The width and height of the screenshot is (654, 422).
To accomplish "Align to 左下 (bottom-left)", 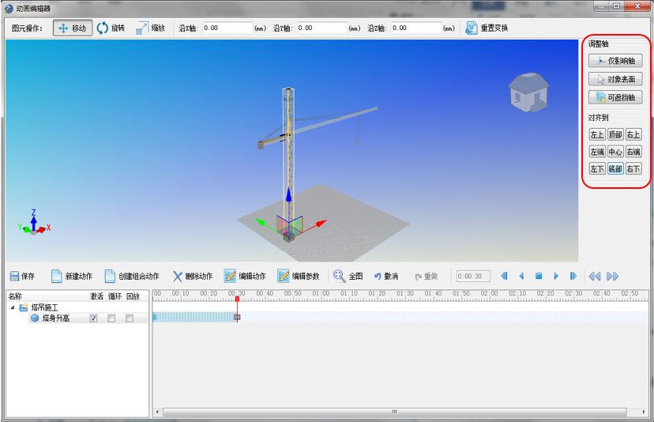I will pos(597,168).
